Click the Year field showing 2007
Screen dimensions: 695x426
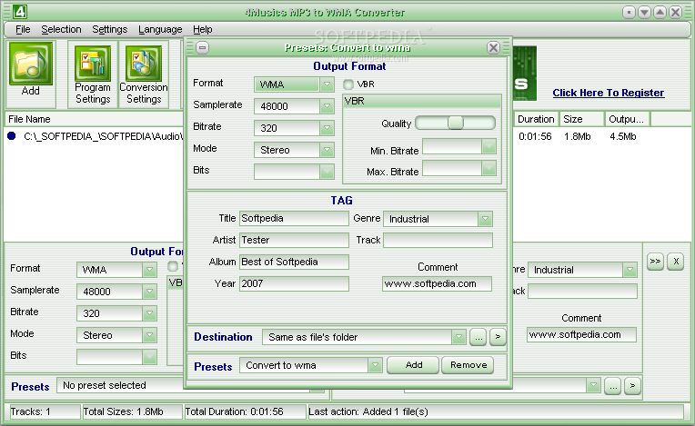[x=294, y=283]
